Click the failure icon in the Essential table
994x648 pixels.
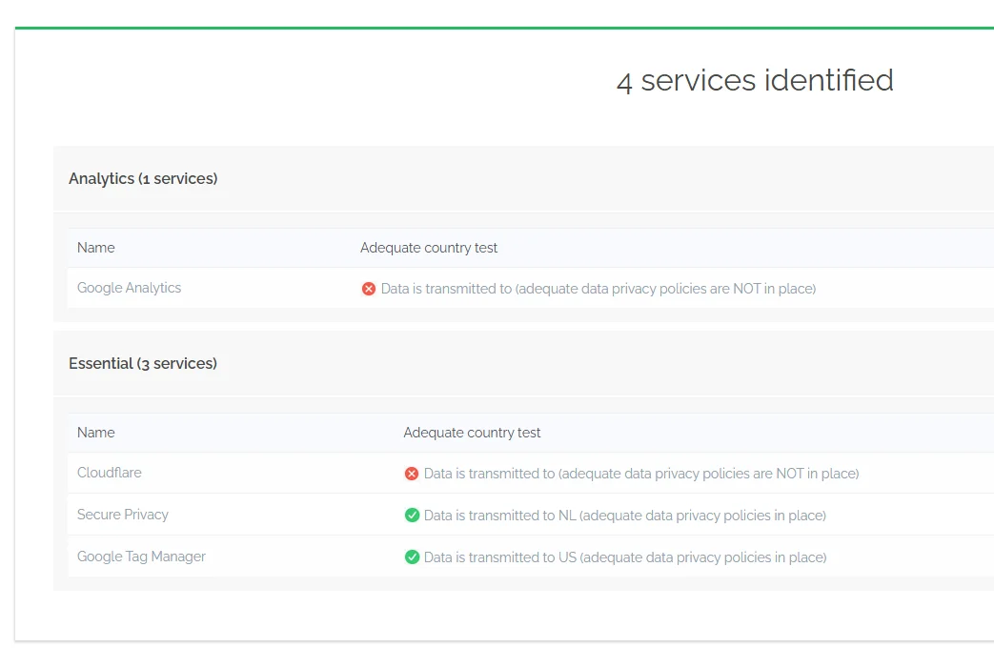(412, 474)
